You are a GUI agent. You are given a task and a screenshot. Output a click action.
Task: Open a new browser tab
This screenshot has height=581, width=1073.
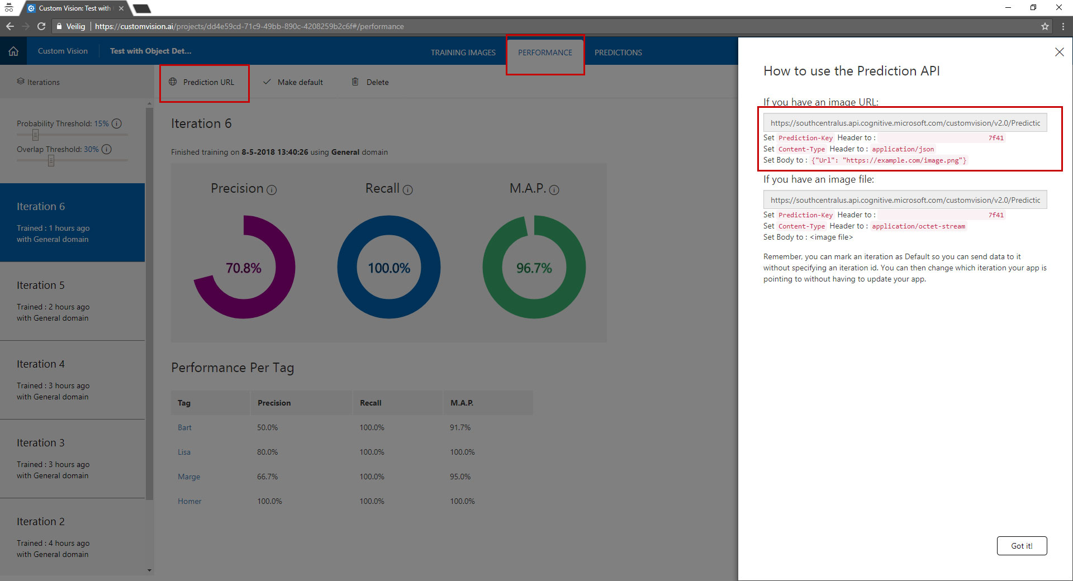142,8
